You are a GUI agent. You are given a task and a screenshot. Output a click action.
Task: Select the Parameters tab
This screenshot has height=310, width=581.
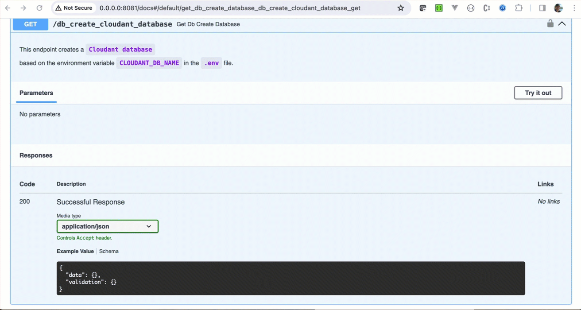click(x=36, y=93)
